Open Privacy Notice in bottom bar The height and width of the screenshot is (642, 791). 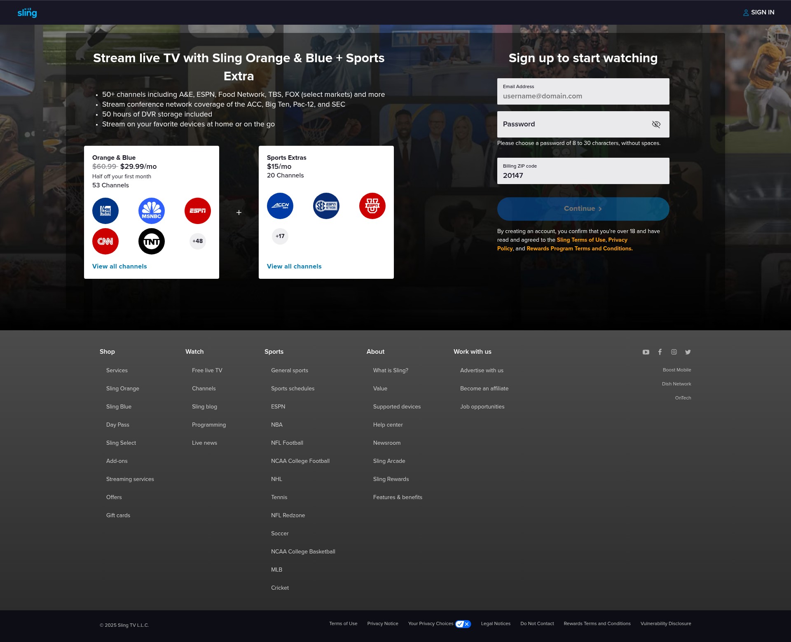[x=383, y=623]
